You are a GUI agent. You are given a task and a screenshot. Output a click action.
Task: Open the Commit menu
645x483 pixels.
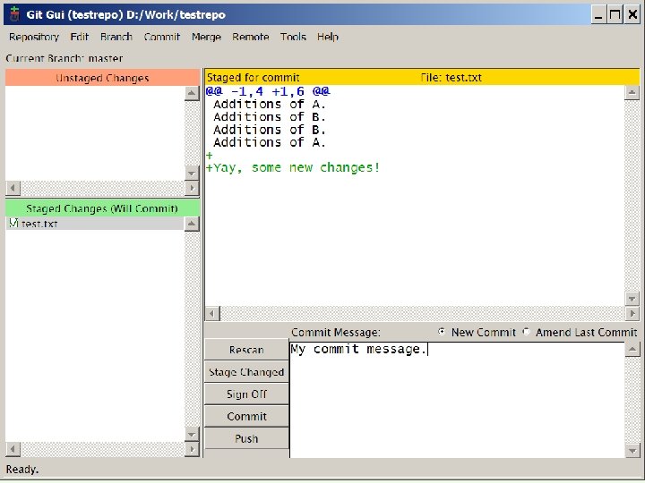(x=161, y=37)
